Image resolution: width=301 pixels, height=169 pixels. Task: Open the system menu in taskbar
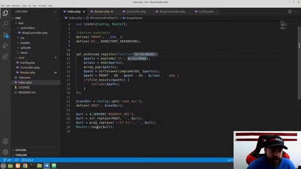3,166
